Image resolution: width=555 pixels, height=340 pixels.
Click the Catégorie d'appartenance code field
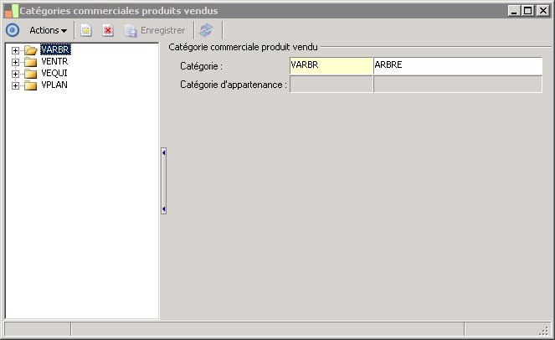(331, 85)
